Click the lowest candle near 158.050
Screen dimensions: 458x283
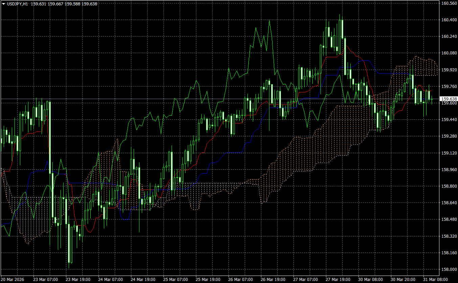point(69,243)
